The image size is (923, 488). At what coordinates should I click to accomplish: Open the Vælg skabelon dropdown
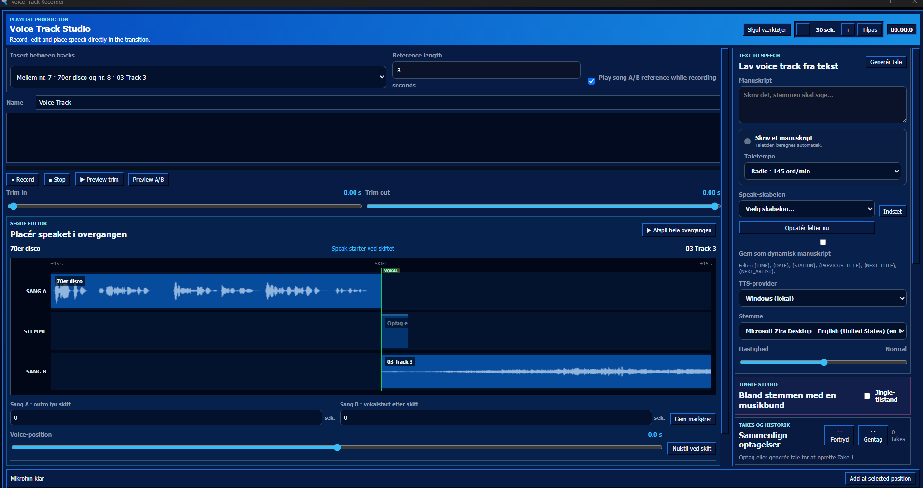807,209
